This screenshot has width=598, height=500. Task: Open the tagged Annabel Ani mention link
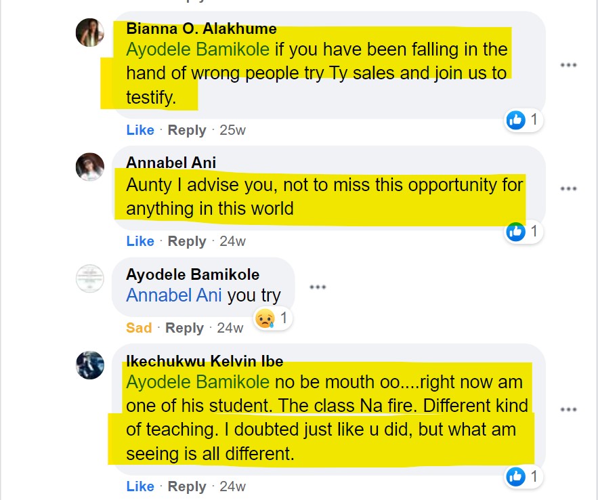pos(174,295)
